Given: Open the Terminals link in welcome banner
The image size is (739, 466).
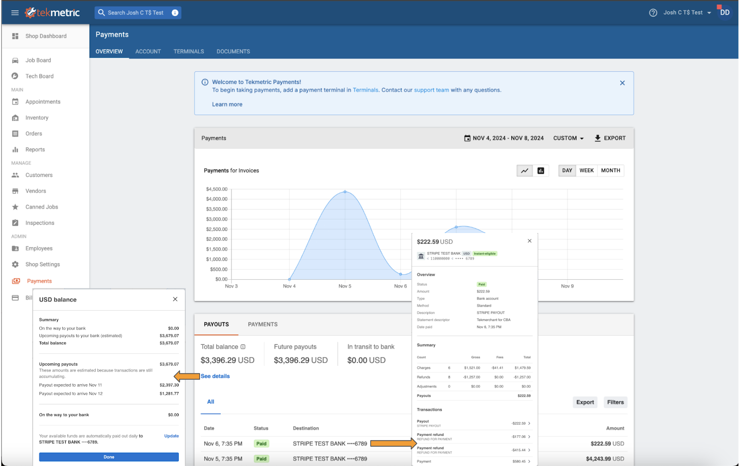Looking at the screenshot, I should coord(365,90).
